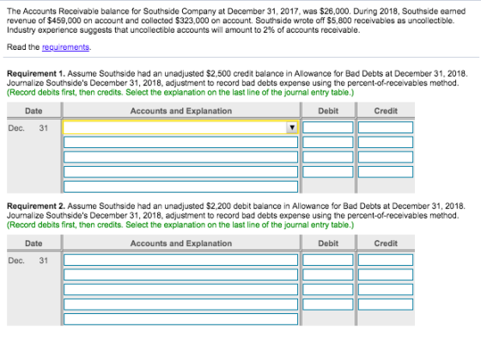481x339 pixels.
Task: Click Requirement 1 fourth row Credit box
Action: [386, 171]
